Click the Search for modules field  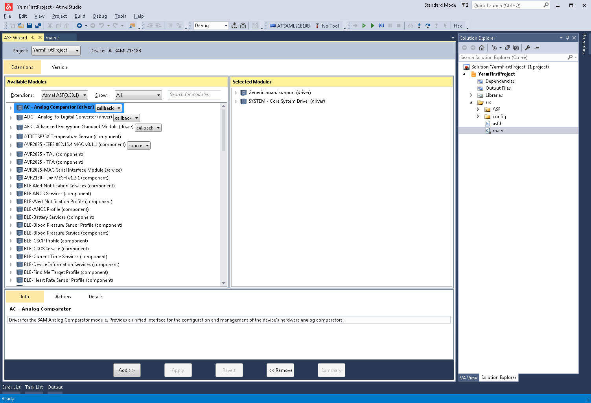195,95
